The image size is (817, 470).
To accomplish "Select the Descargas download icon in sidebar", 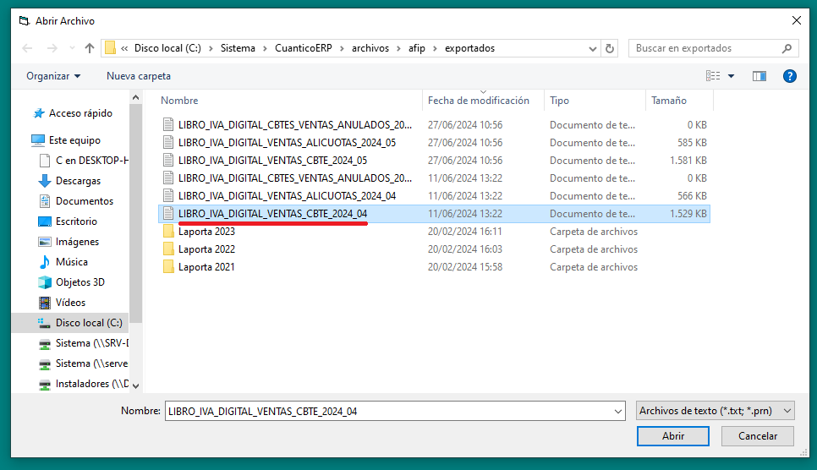I will coord(45,181).
